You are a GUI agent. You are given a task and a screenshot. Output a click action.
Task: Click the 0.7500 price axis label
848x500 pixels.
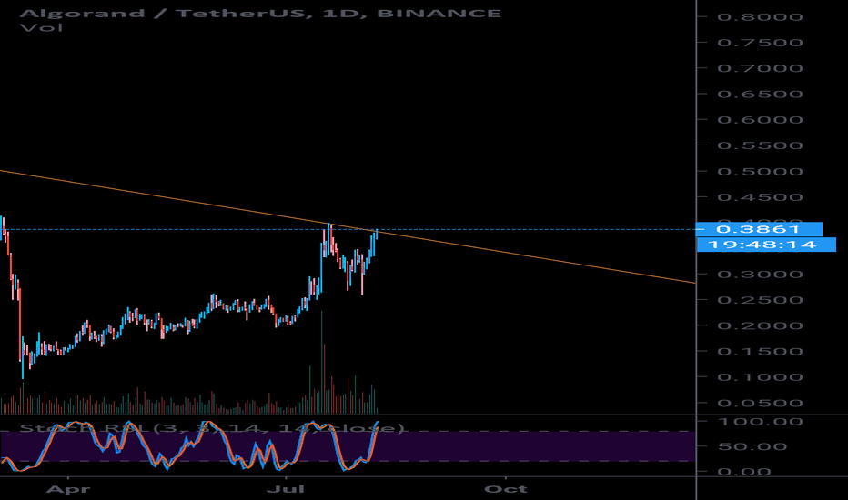(760, 43)
